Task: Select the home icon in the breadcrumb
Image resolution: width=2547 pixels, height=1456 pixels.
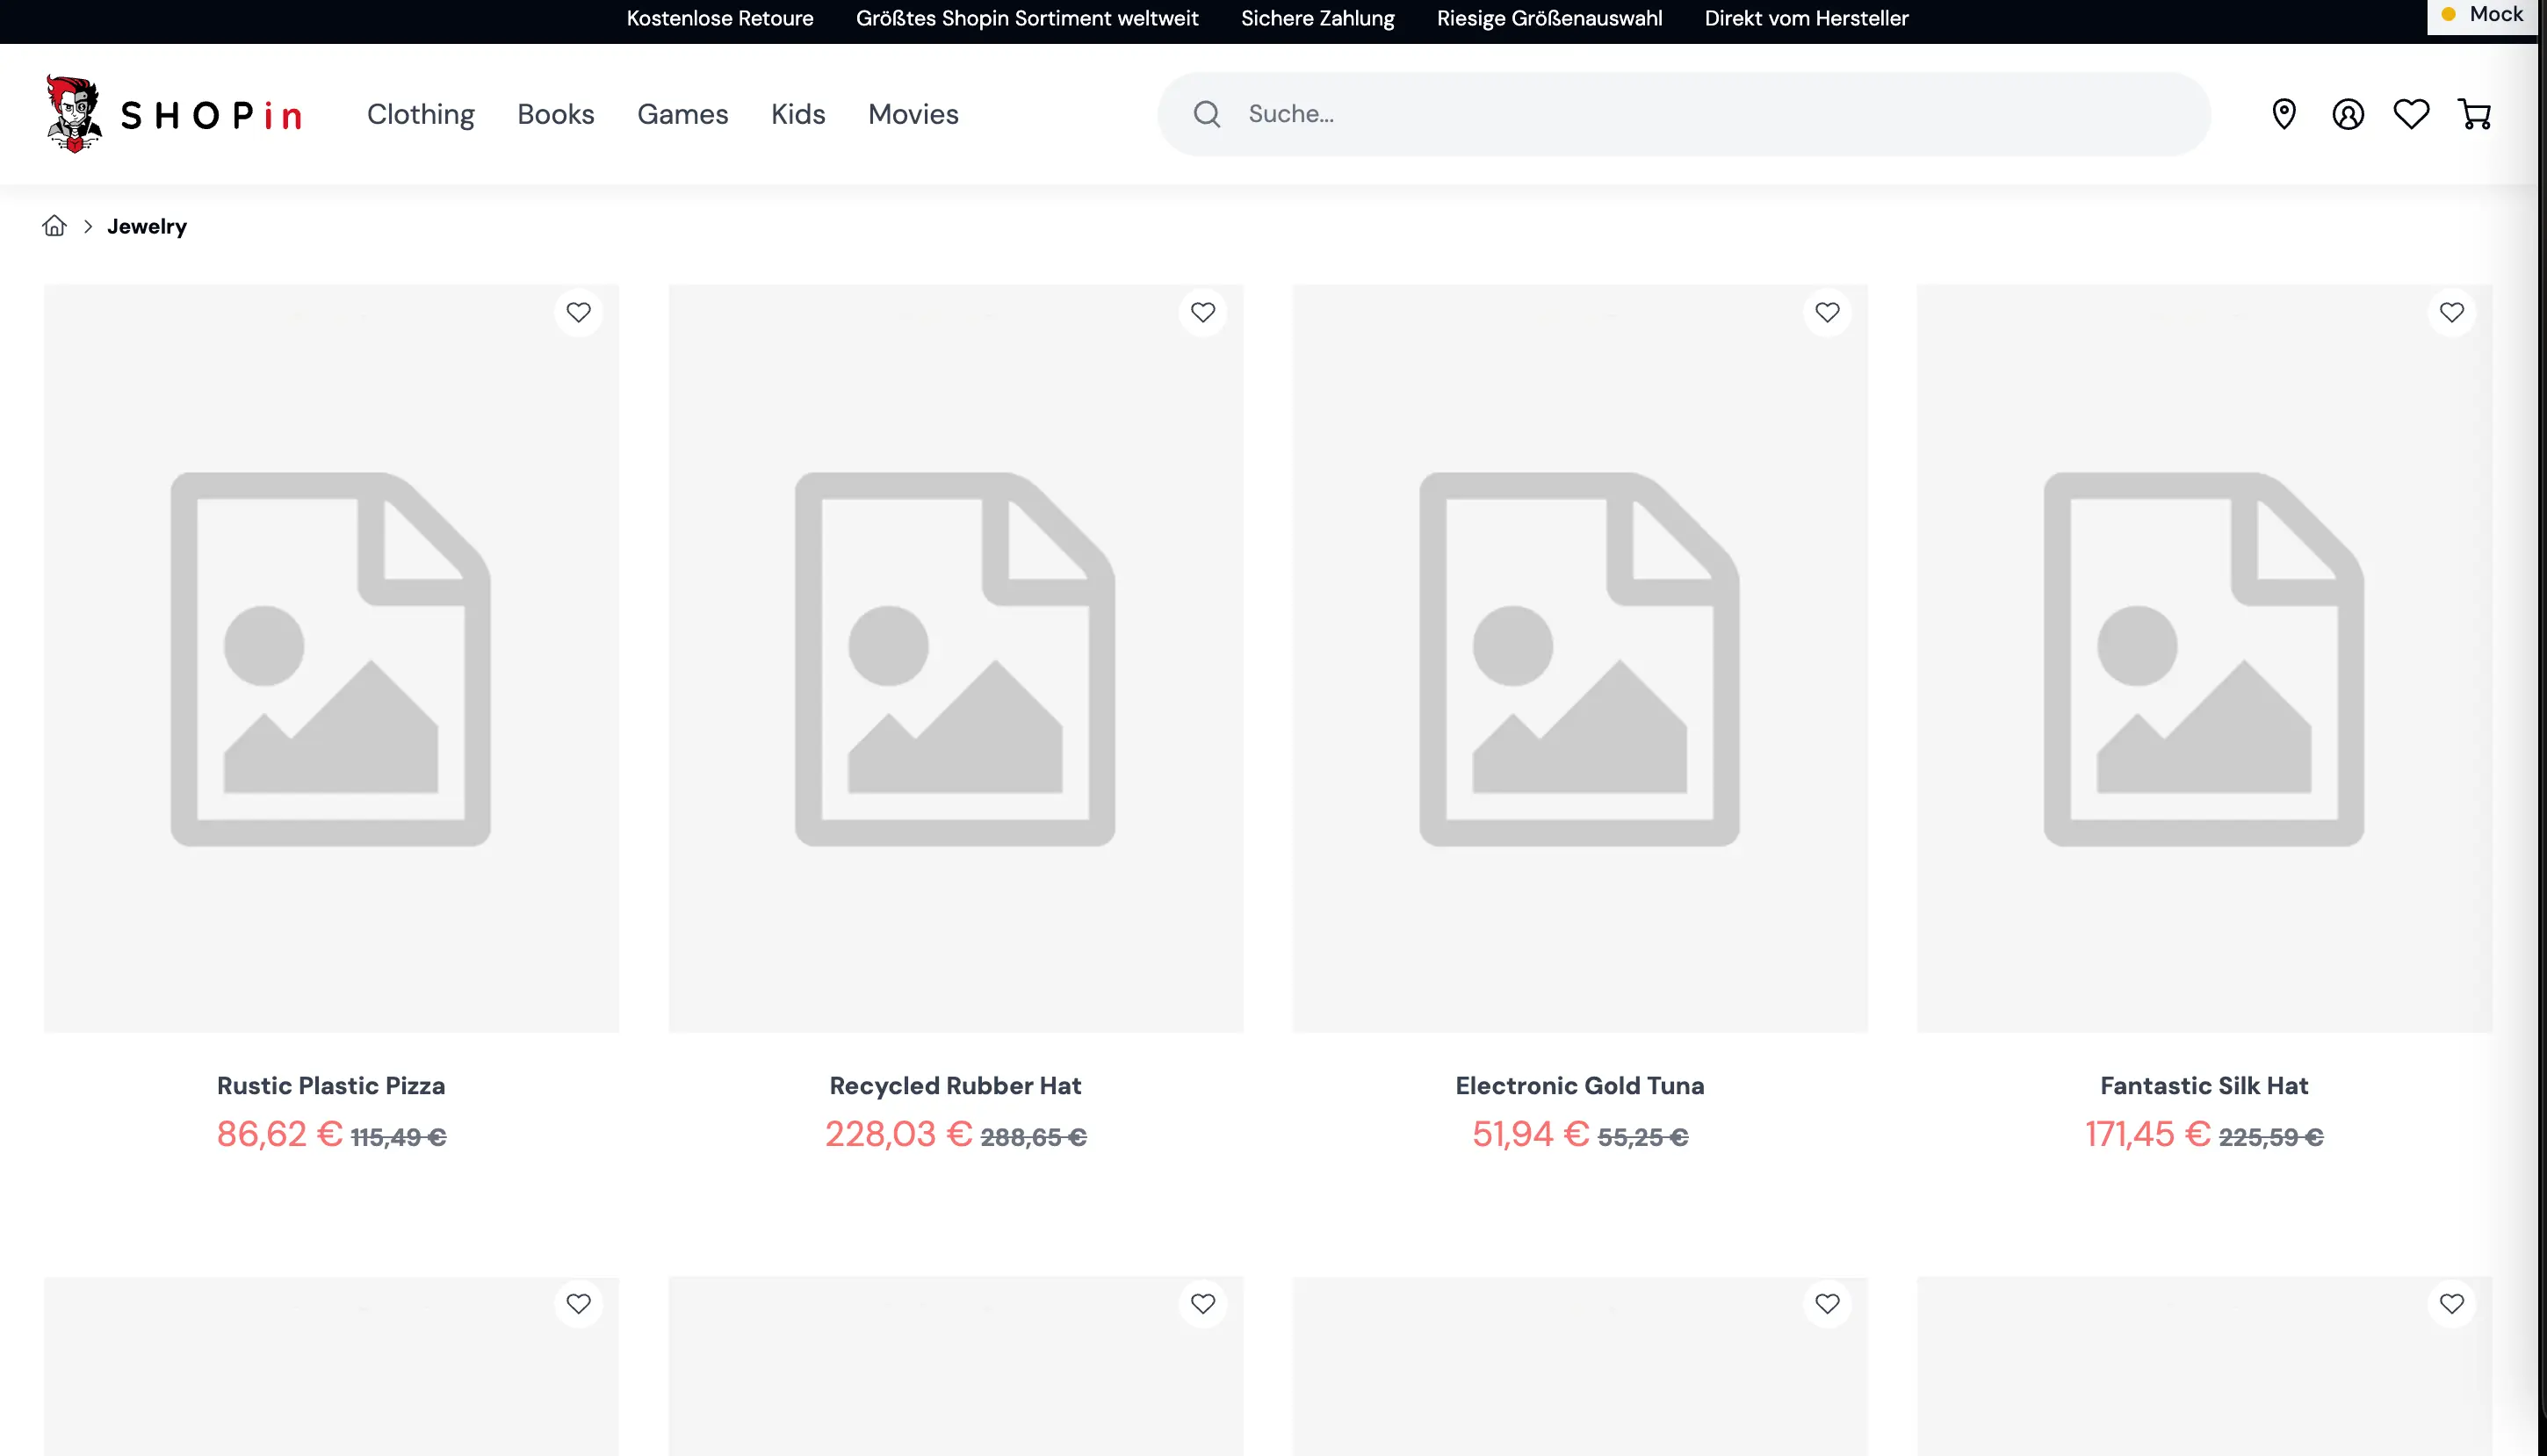Action: pos(54,225)
